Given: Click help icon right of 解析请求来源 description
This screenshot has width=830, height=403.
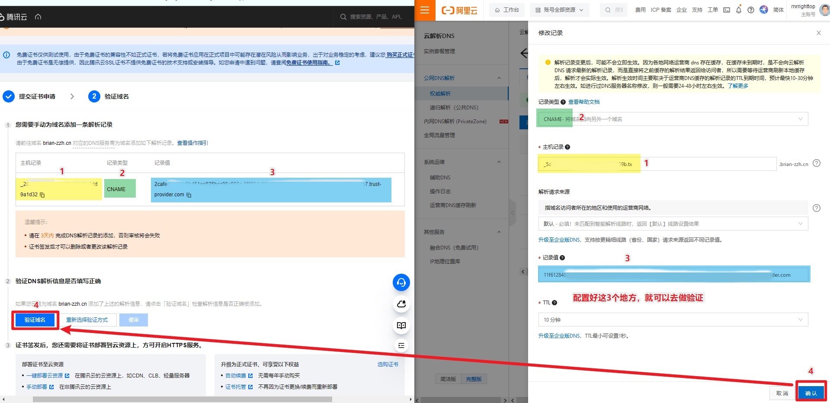Looking at the screenshot, I should point(817,208).
